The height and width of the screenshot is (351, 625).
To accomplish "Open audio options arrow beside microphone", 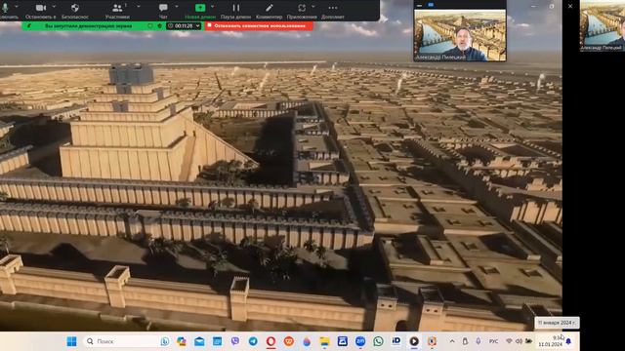I will [x=17, y=7].
